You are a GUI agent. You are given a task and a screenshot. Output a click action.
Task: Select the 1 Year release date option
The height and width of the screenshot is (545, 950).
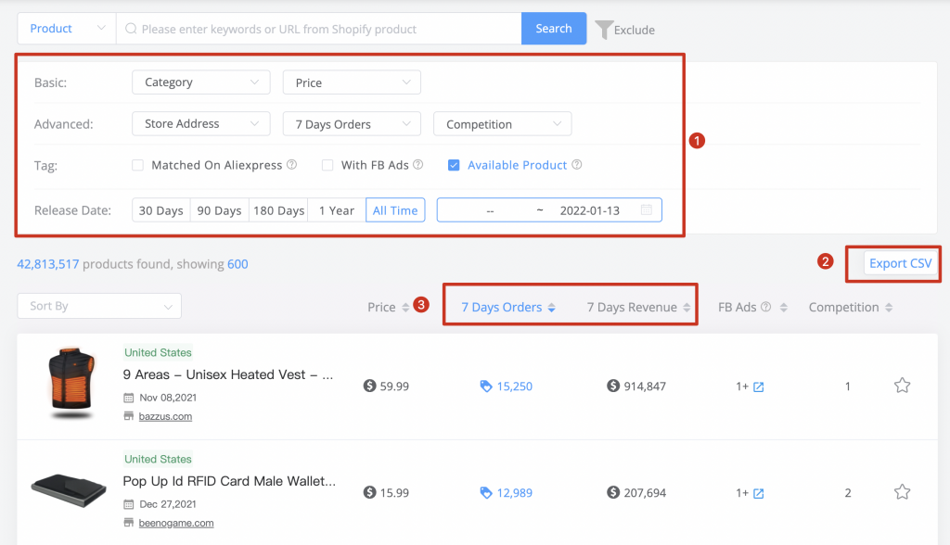[336, 210]
